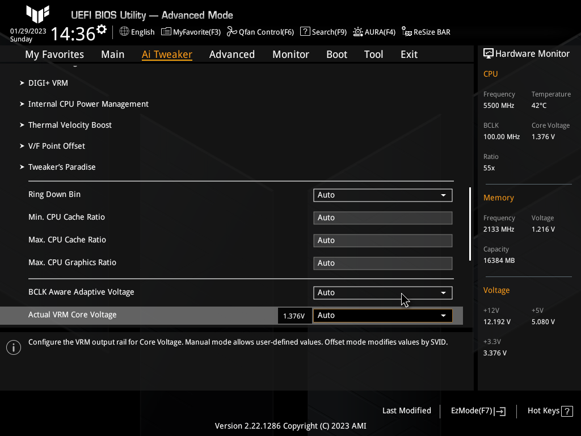The height and width of the screenshot is (436, 581).
Task: Open the Tool tab
Action: (373, 54)
